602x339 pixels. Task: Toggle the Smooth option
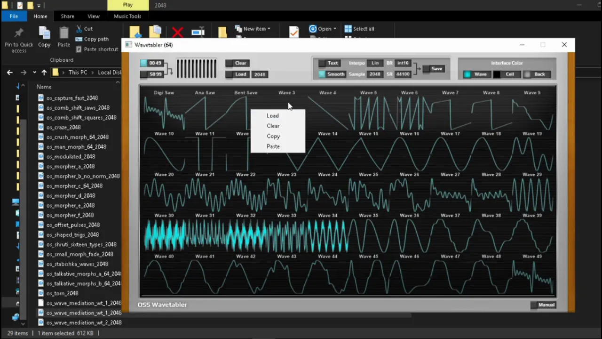[x=332, y=74]
